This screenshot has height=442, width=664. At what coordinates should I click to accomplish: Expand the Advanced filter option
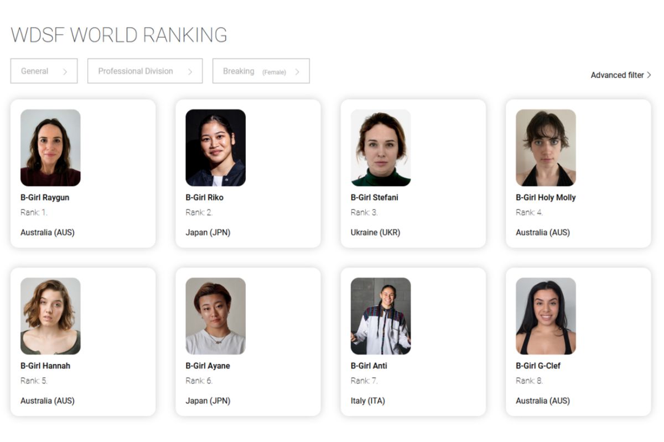click(x=621, y=75)
